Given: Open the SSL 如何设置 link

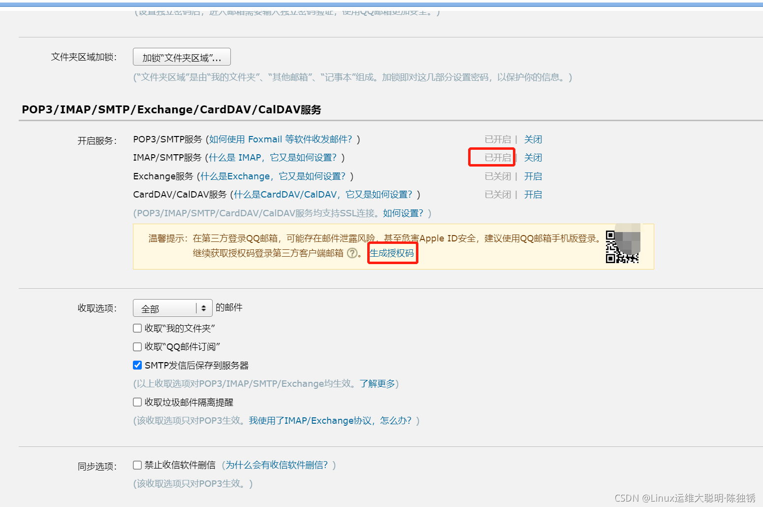Looking at the screenshot, I should click(403, 213).
